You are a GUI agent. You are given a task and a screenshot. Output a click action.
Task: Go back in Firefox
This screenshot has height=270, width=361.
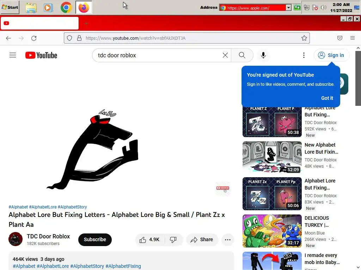coord(8,38)
